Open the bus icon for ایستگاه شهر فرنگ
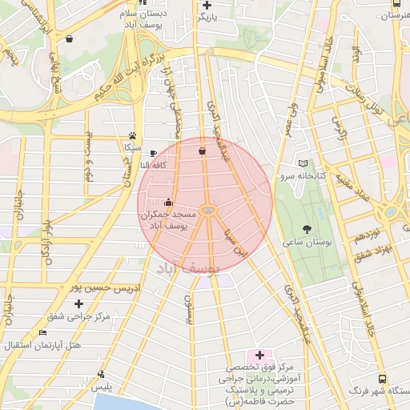This screenshot has height=410, width=410. point(382,379)
